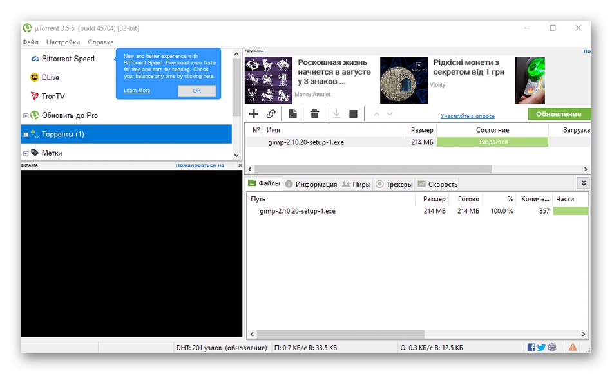
Task: Sort by № column header
Action: point(256,130)
